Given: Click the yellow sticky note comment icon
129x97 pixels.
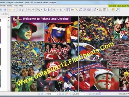Looking at the screenshot, I should tap(113, 9).
